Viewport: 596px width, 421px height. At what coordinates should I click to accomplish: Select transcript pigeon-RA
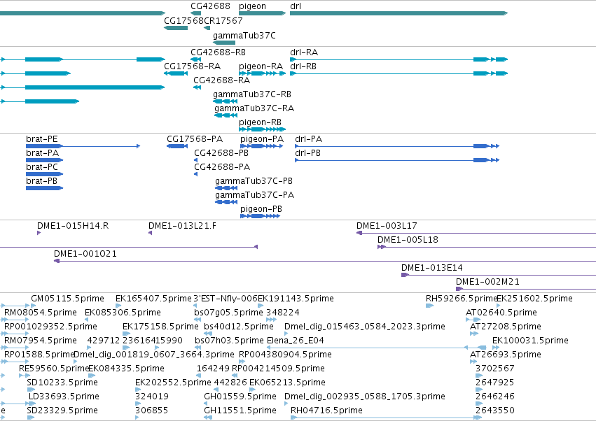[261, 66]
